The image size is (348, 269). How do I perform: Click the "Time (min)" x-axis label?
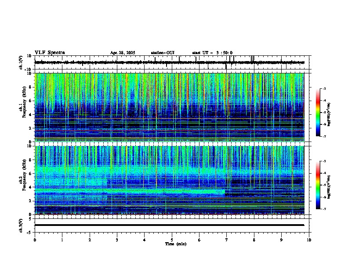click(176, 244)
